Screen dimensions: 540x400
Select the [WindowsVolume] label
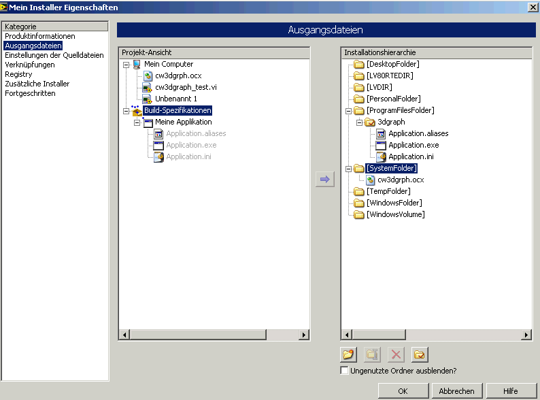click(396, 214)
